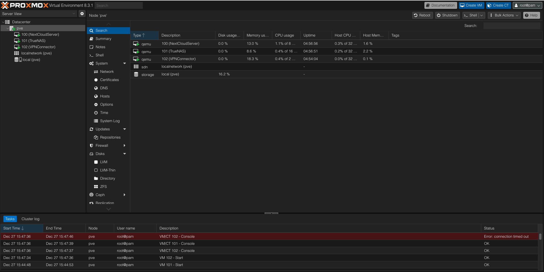This screenshot has width=544, height=272.
Task: Open the Bulk Actions dropdown
Action: pos(504,15)
